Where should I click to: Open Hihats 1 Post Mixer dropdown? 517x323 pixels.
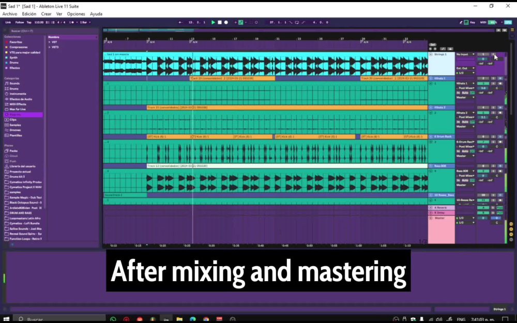[465, 88]
